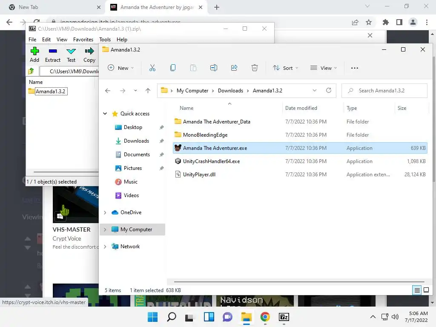Click the Extract button in 7-Zip
The height and width of the screenshot is (327, 436).
[52, 55]
